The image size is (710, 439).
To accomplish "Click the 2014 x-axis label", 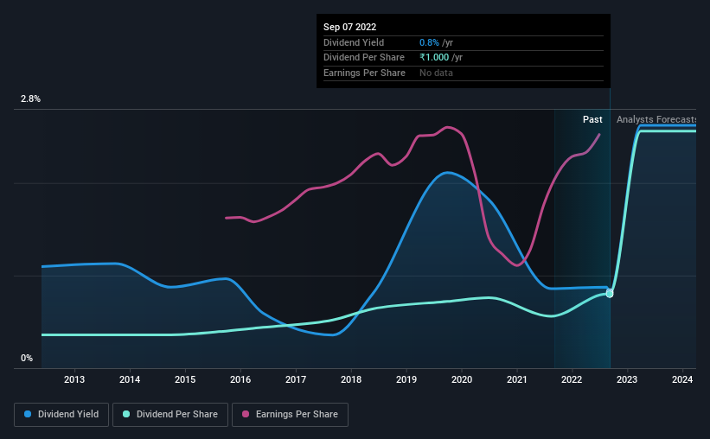I will coord(130,379).
